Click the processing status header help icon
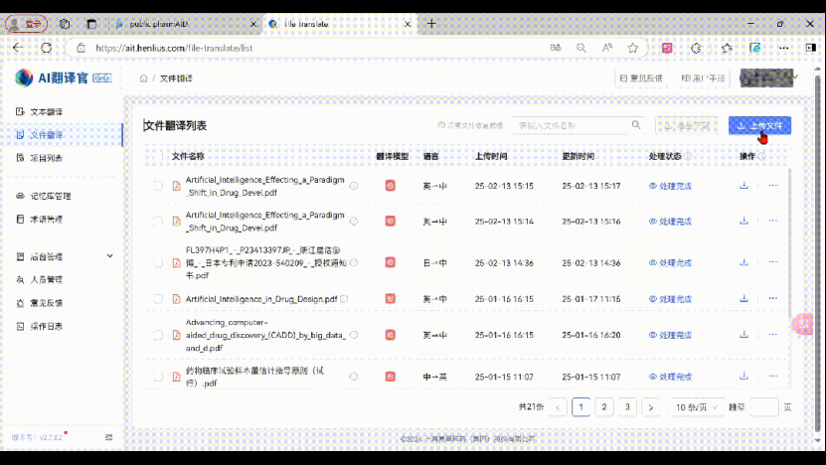The image size is (826, 465). click(688, 156)
